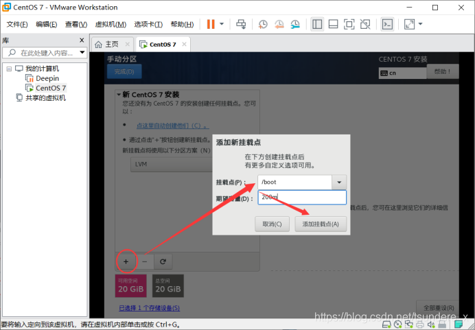Click the 可用空间 20 GiB box
Image resolution: width=475 pixels, height=330 pixels.
pyautogui.click(x=131, y=286)
